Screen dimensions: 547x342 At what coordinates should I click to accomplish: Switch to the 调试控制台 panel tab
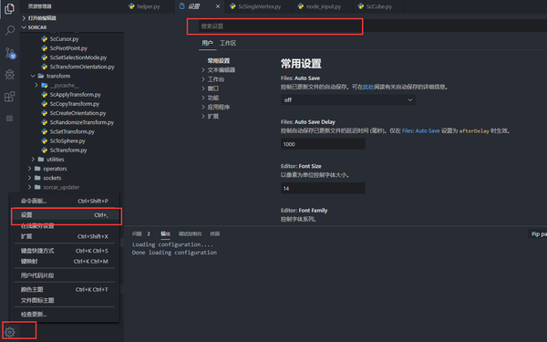coord(191,233)
